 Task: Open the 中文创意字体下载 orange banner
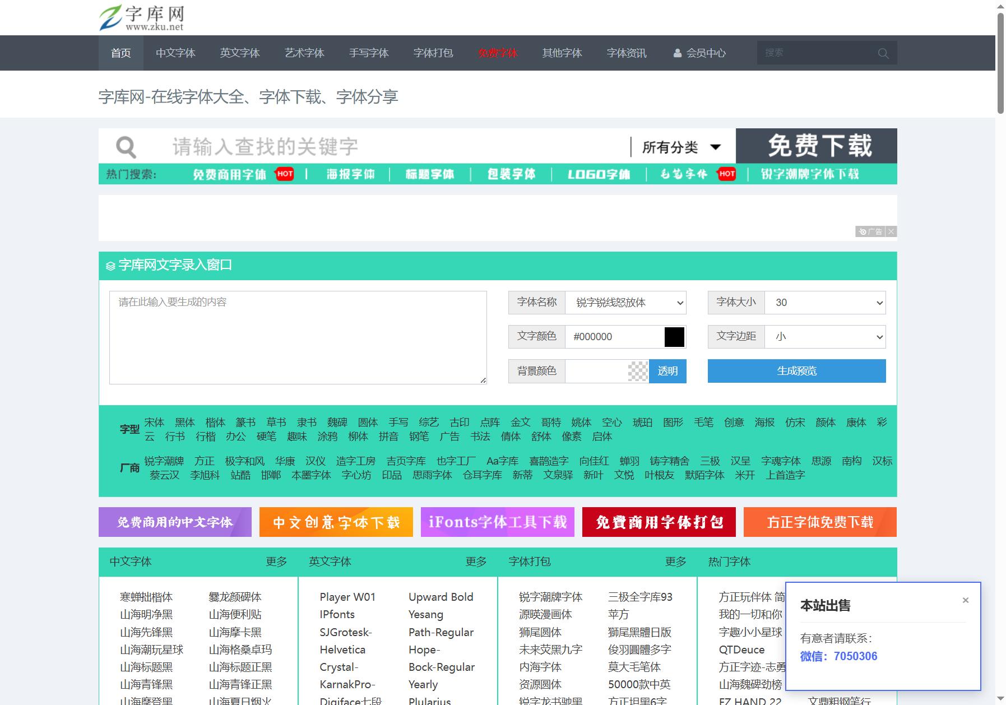click(336, 522)
